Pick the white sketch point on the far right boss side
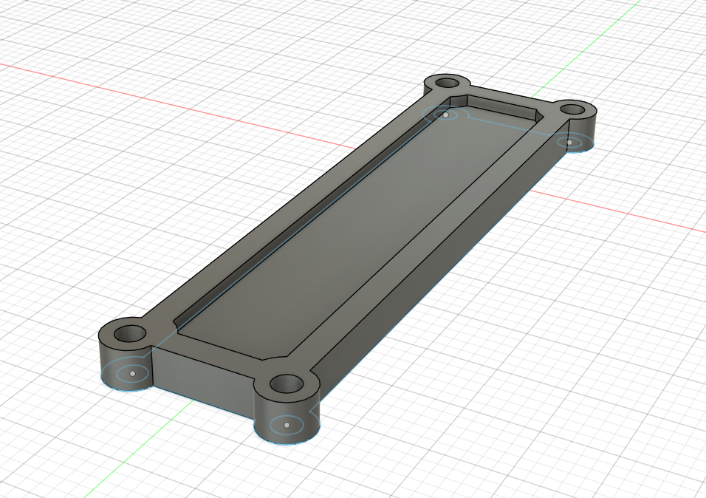The image size is (706, 498). (x=569, y=143)
